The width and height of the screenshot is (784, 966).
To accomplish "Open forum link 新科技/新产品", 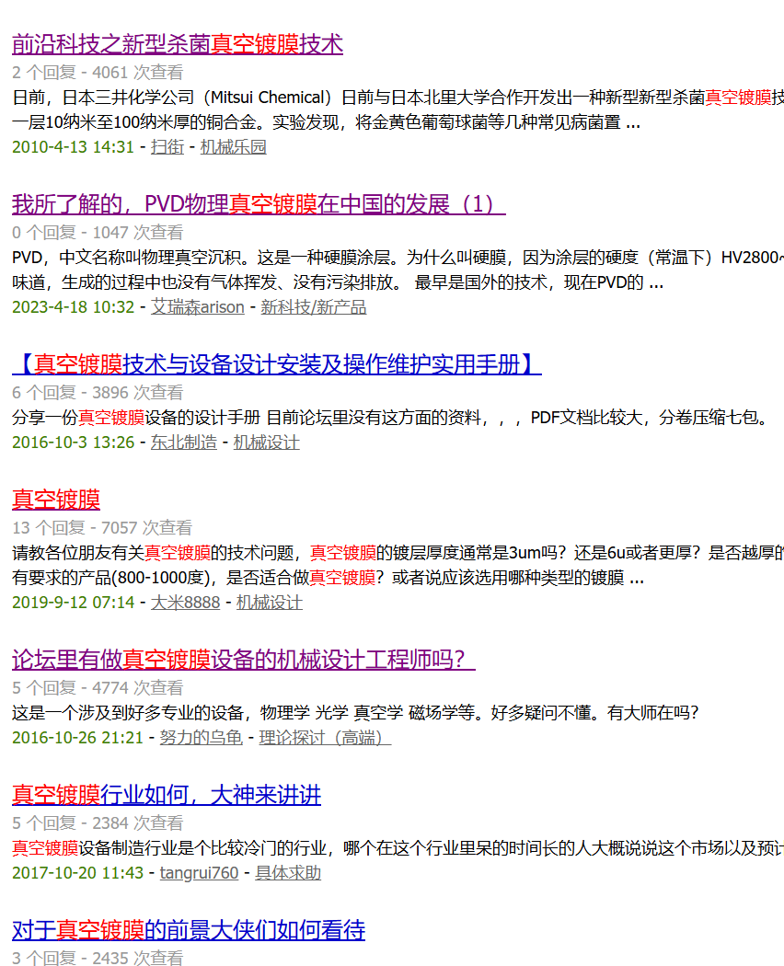I will [314, 307].
